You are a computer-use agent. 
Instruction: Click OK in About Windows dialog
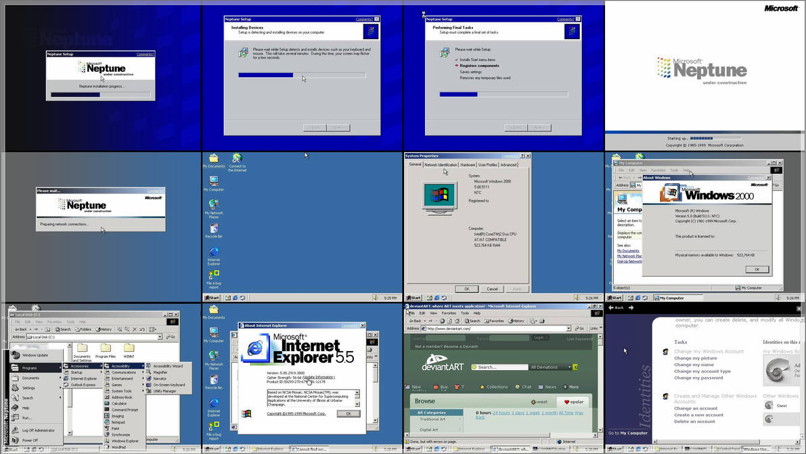tap(757, 269)
